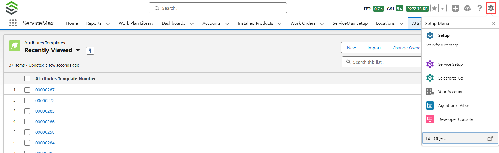Click the ServiceMax logo icon
The width and height of the screenshot is (499, 153).
(x=12, y=8)
